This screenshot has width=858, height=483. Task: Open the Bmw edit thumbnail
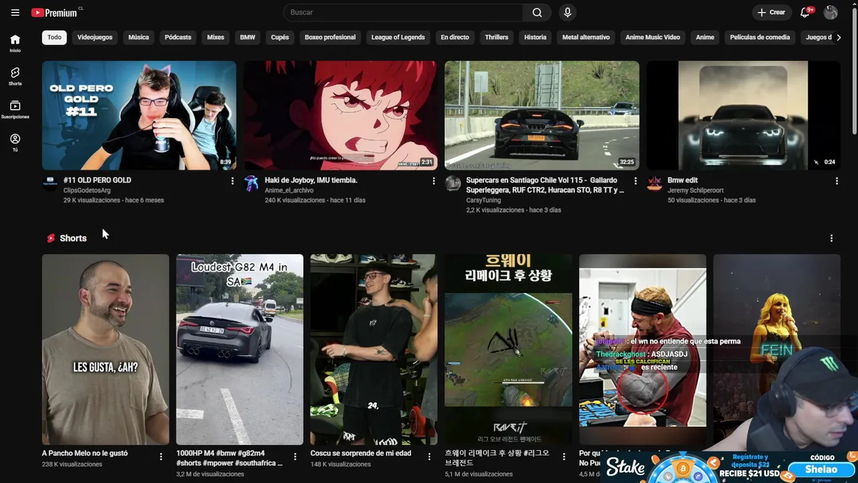743,115
